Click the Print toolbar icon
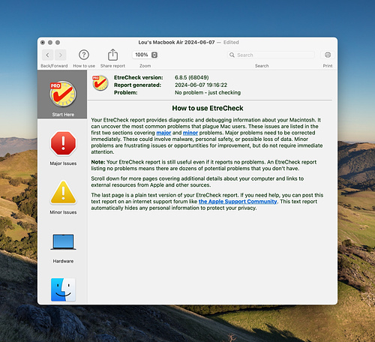The width and height of the screenshot is (375, 342). click(328, 55)
